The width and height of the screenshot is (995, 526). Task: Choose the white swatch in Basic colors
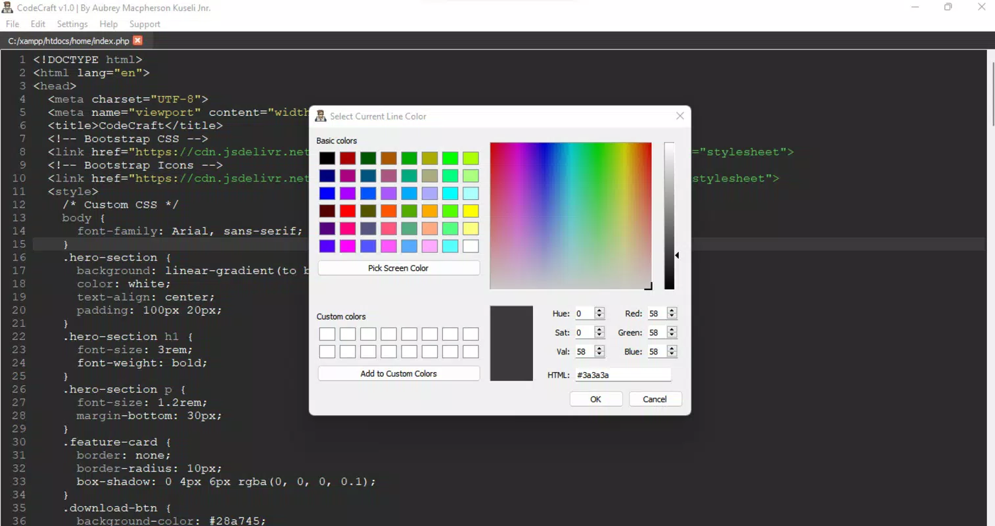tap(471, 246)
